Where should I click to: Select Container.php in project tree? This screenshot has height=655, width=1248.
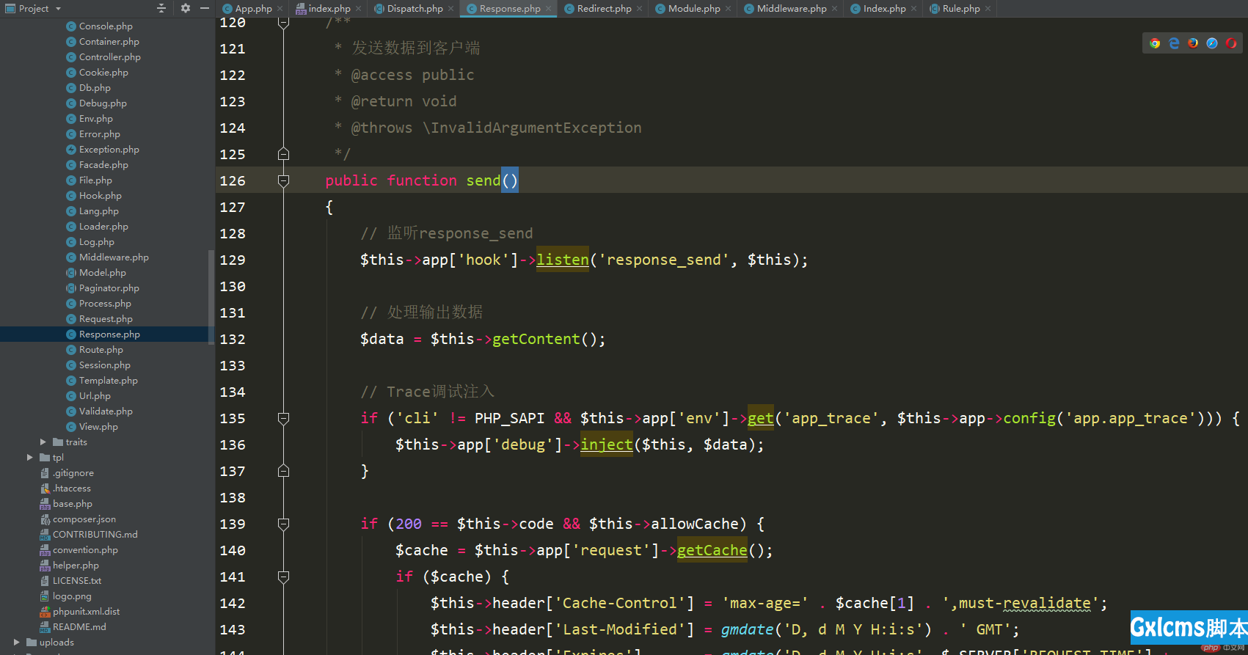coord(109,42)
